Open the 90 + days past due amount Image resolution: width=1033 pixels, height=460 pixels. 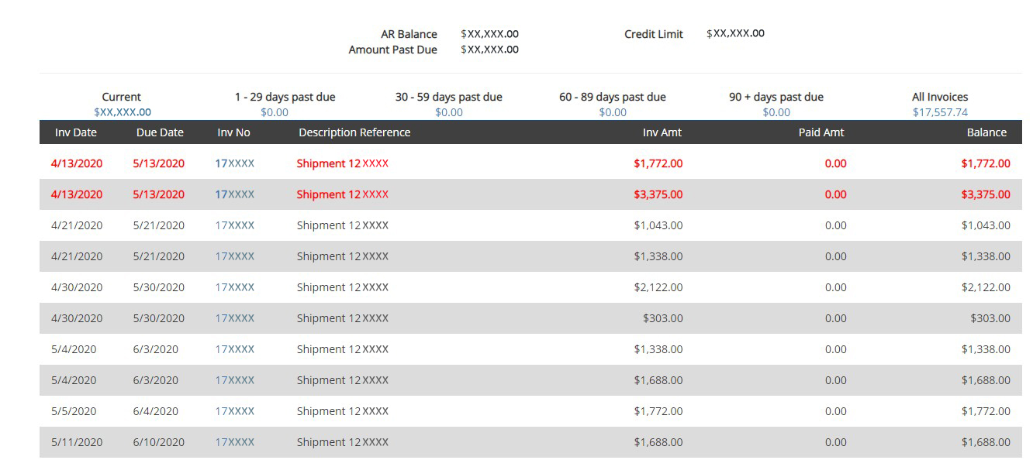pyautogui.click(x=776, y=112)
